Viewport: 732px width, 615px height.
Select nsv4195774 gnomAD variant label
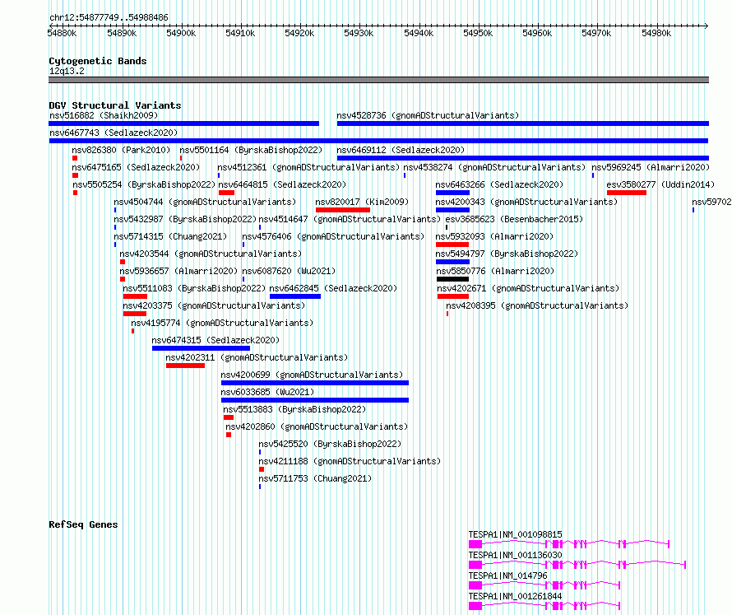[x=222, y=323]
